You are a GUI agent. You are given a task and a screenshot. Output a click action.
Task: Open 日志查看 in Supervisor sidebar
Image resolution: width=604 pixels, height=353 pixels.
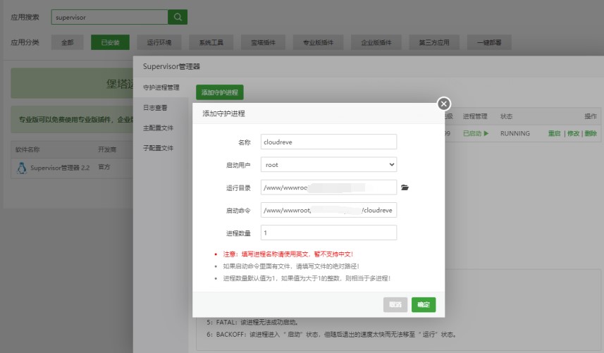pyautogui.click(x=155, y=108)
